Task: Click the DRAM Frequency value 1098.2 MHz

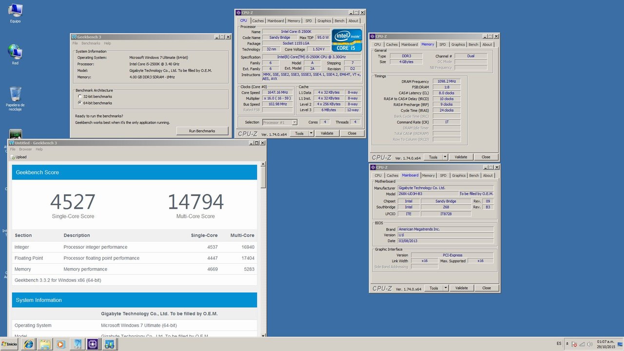Action: (447, 81)
